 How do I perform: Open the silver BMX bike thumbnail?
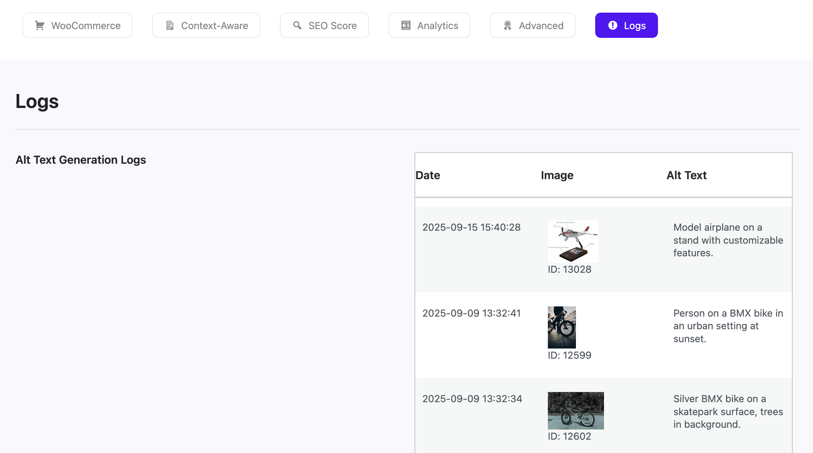coord(576,411)
